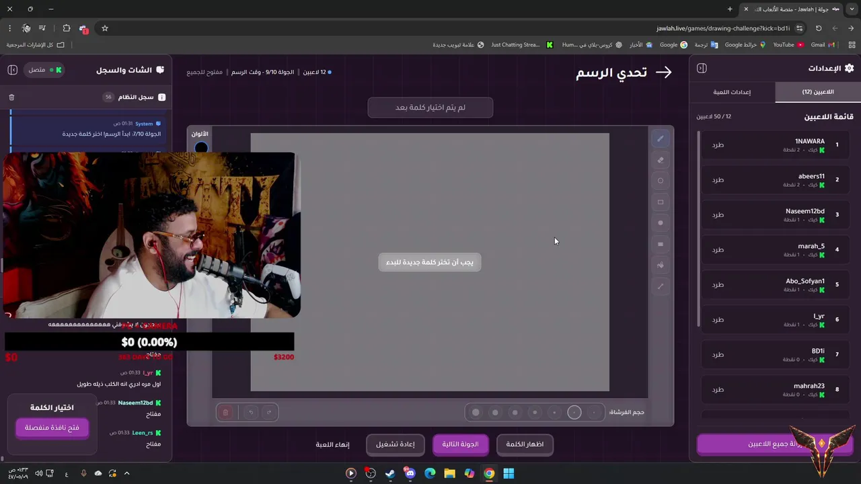The height and width of the screenshot is (484, 861).
Task: Click chat username Leen_rs
Action: pyautogui.click(x=143, y=433)
